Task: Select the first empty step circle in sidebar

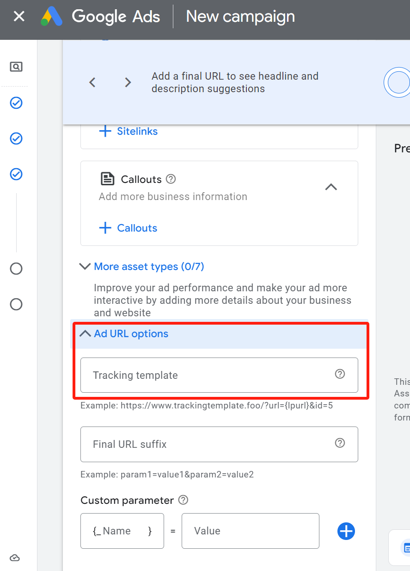Action: tap(16, 269)
